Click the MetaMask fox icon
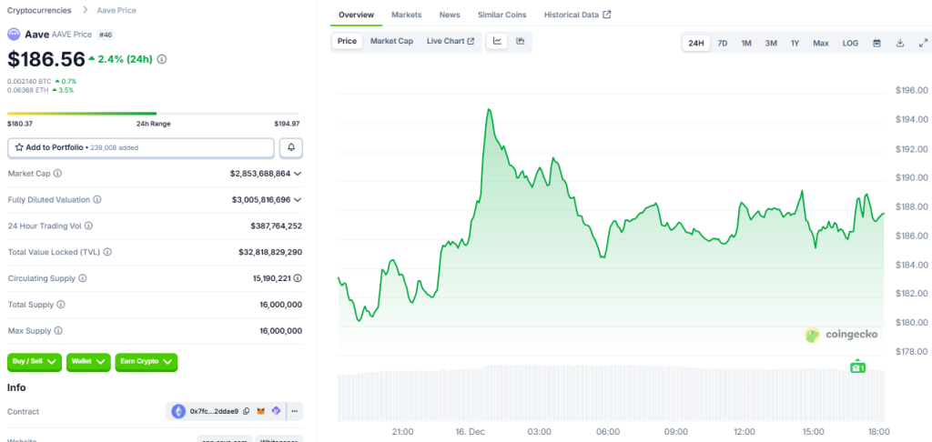This screenshot has height=442, width=932. 261,412
